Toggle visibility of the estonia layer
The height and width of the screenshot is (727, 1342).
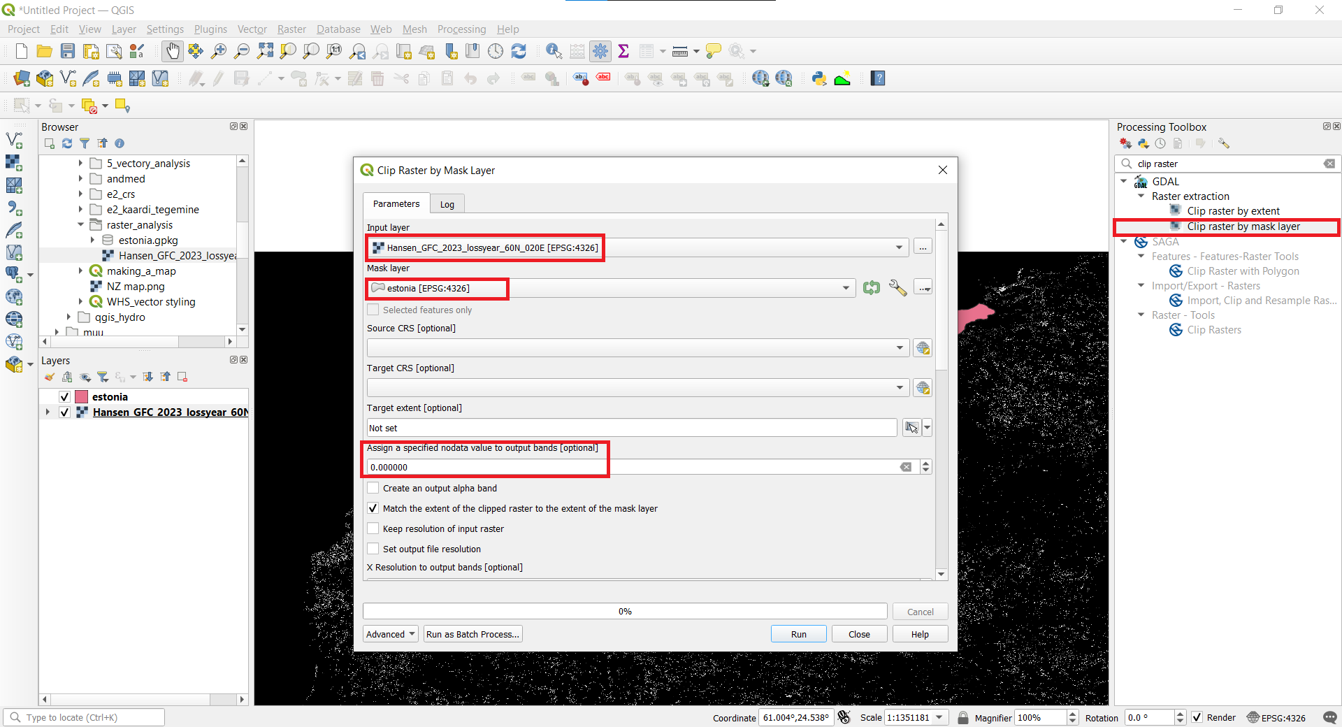[x=64, y=397]
